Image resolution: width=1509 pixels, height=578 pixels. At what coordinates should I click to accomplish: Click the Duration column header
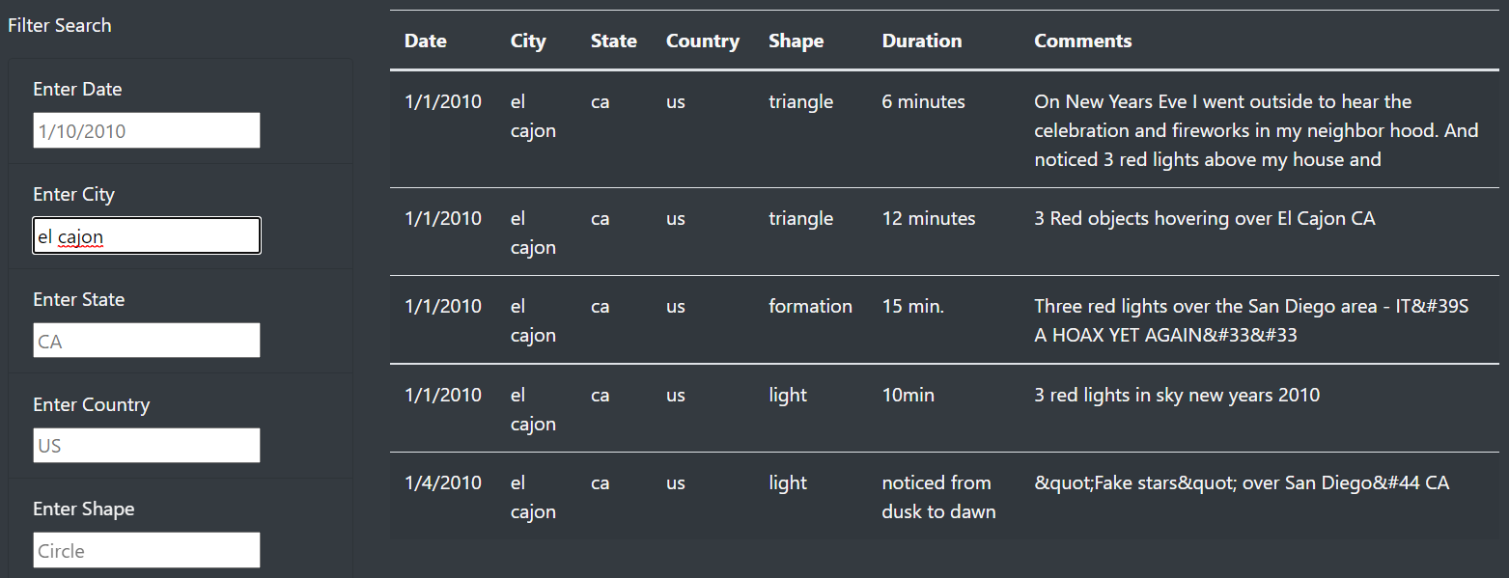(x=921, y=41)
